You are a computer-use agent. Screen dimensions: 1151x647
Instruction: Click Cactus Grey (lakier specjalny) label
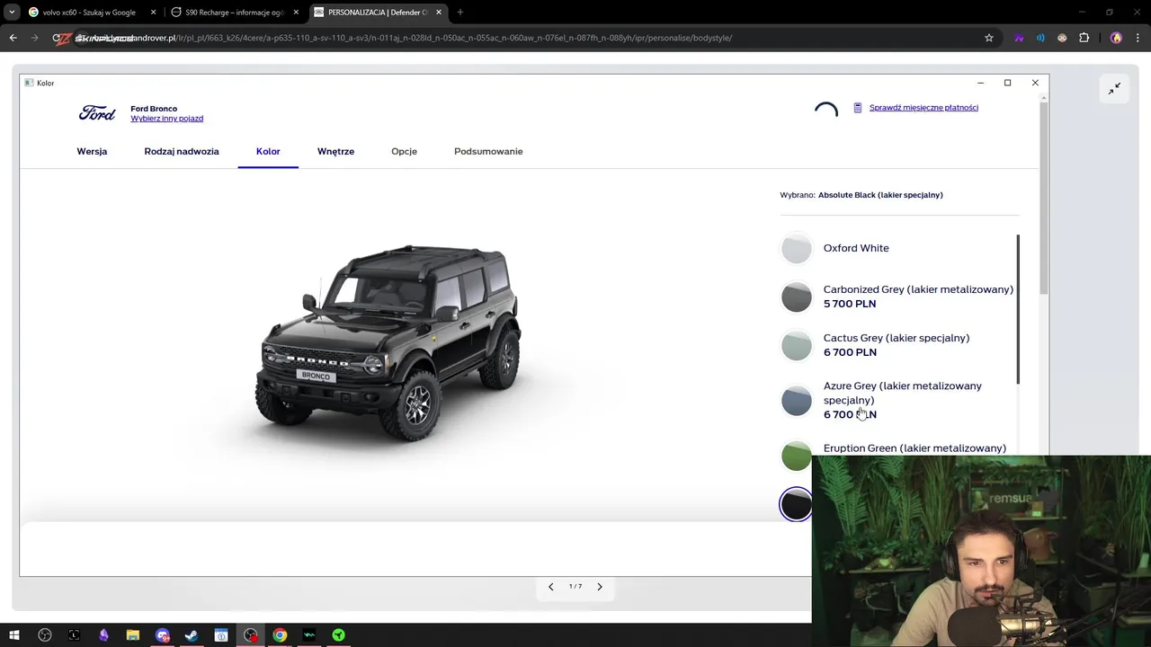coord(897,338)
